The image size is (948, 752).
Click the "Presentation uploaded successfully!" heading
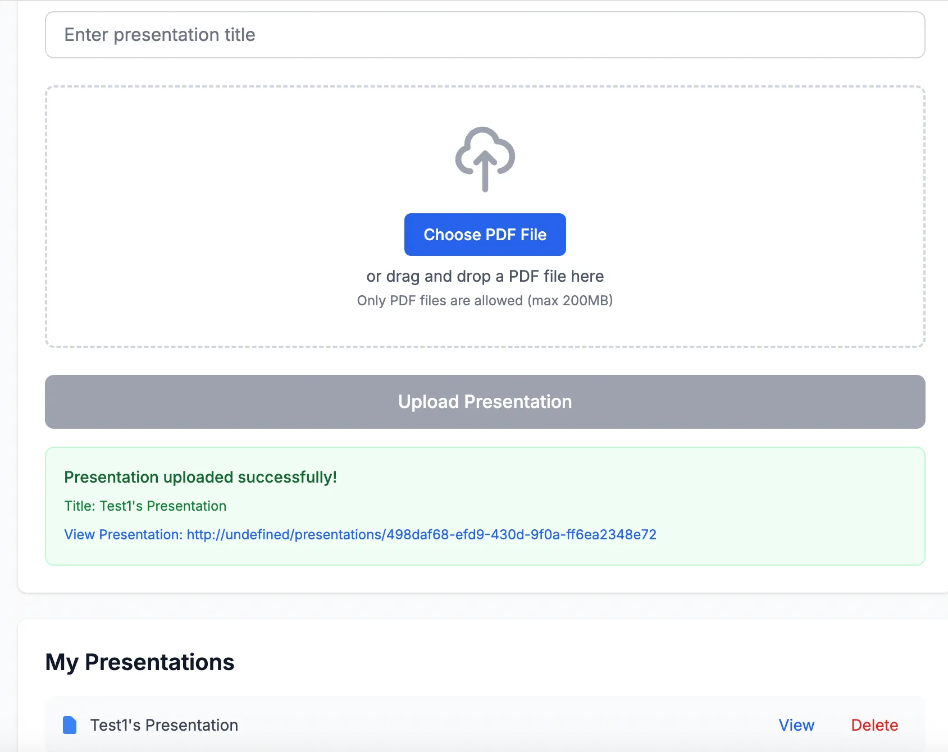[200, 477]
